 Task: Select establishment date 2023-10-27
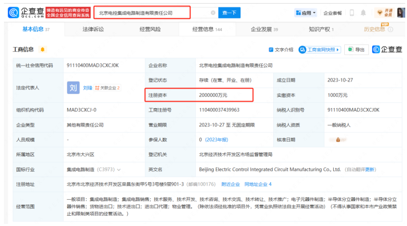coord(340,80)
